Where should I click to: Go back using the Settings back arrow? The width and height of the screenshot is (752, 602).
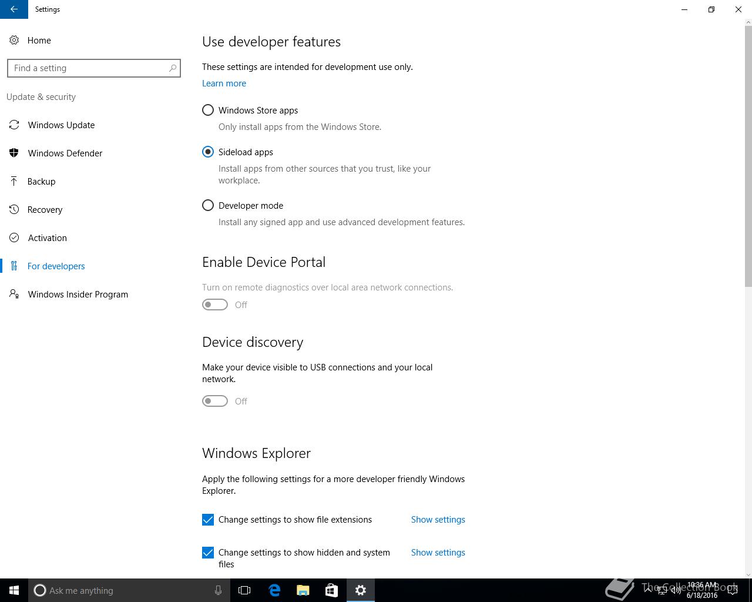[14, 9]
